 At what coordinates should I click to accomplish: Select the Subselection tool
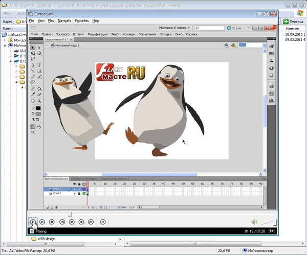tap(39, 48)
